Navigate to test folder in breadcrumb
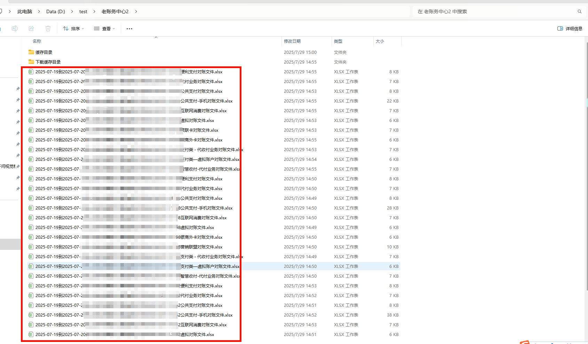 pos(83,11)
